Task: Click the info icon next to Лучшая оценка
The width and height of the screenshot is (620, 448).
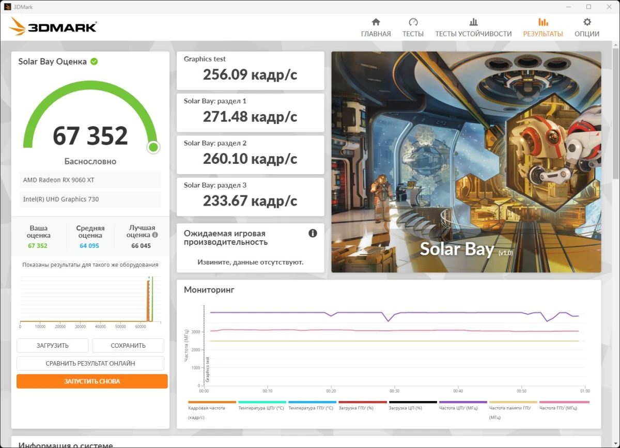Action: pos(155,235)
